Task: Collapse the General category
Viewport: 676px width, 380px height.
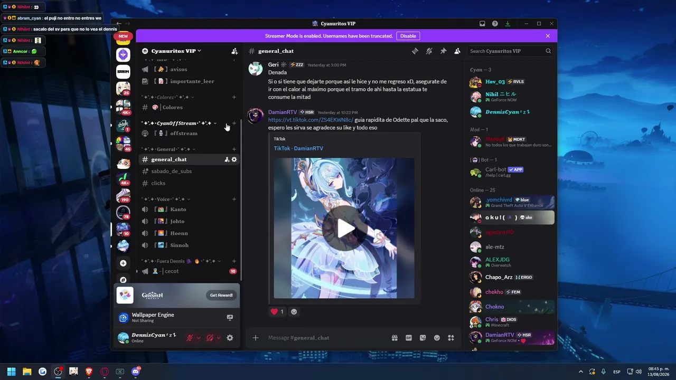Action: (x=168, y=149)
